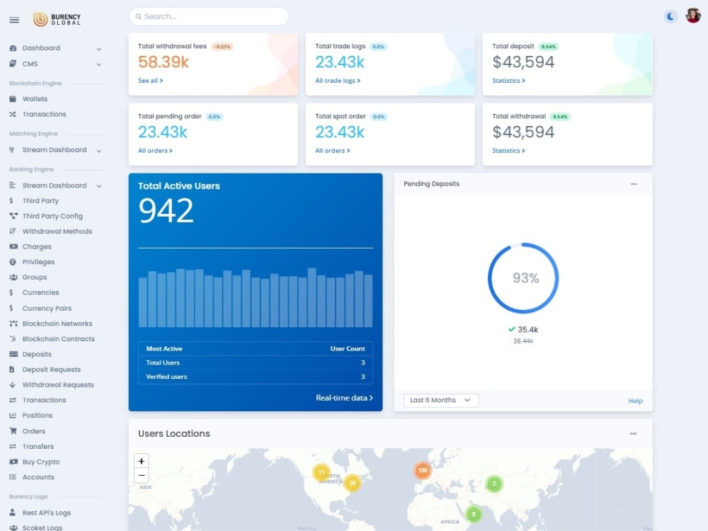Click the yellow 11 map cluster
The height and width of the screenshot is (531, 708).
(321, 472)
